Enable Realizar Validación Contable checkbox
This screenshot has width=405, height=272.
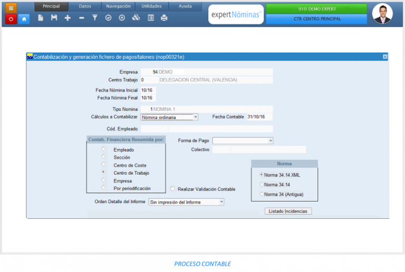pos(172,189)
